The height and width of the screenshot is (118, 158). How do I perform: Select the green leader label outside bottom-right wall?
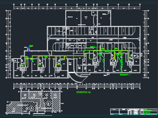(125, 75)
